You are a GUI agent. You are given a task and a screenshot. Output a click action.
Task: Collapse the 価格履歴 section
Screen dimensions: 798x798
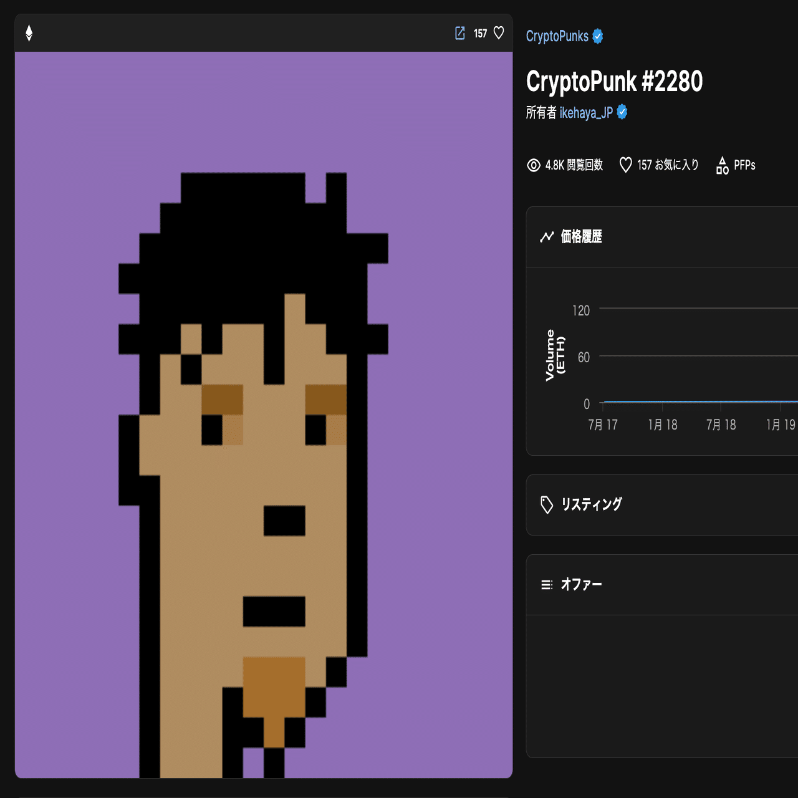(x=662, y=237)
